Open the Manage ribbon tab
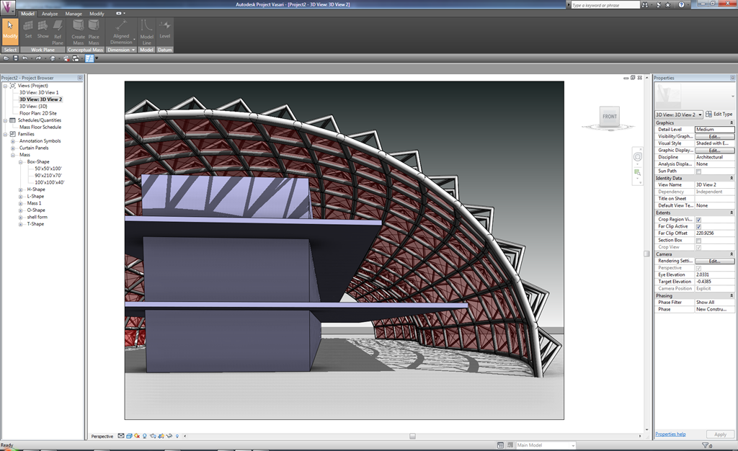The height and width of the screenshot is (451, 738). tap(74, 14)
